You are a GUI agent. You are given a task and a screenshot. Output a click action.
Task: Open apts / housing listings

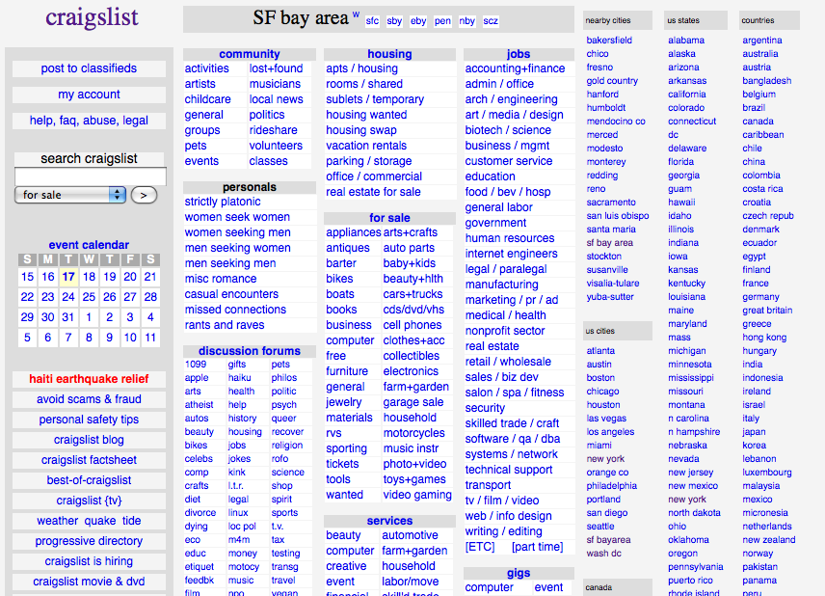pos(361,68)
